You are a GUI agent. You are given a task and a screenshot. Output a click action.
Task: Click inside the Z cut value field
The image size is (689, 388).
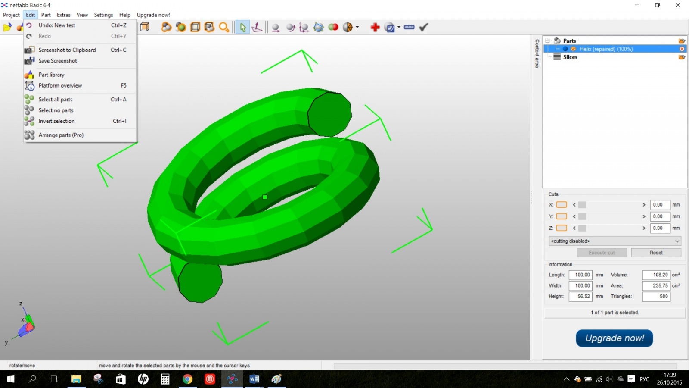[x=660, y=228]
